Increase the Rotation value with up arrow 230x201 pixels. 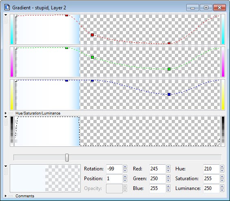point(125,167)
